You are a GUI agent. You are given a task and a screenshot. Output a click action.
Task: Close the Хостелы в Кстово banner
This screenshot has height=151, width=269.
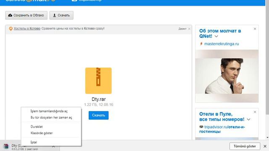tap(189, 29)
